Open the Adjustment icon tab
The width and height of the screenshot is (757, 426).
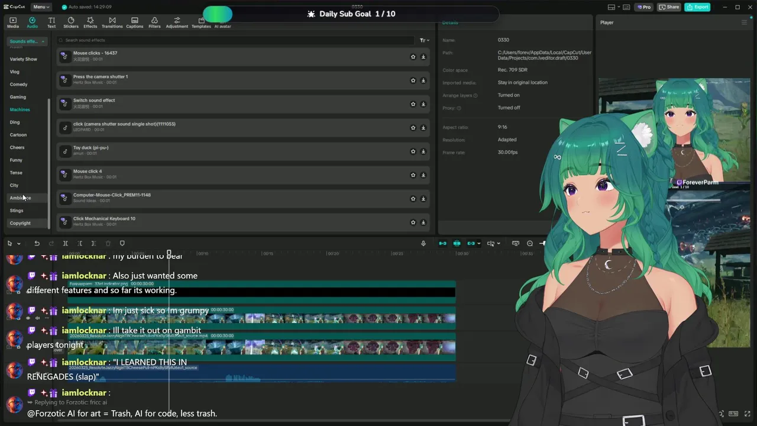coord(177,22)
